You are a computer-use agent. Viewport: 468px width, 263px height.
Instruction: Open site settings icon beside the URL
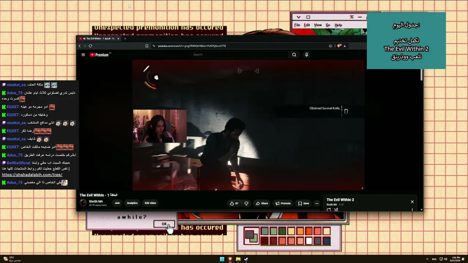(x=154, y=46)
